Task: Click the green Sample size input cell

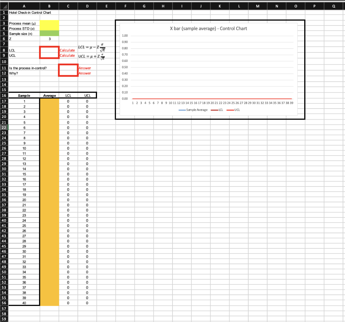Action: tap(49, 33)
